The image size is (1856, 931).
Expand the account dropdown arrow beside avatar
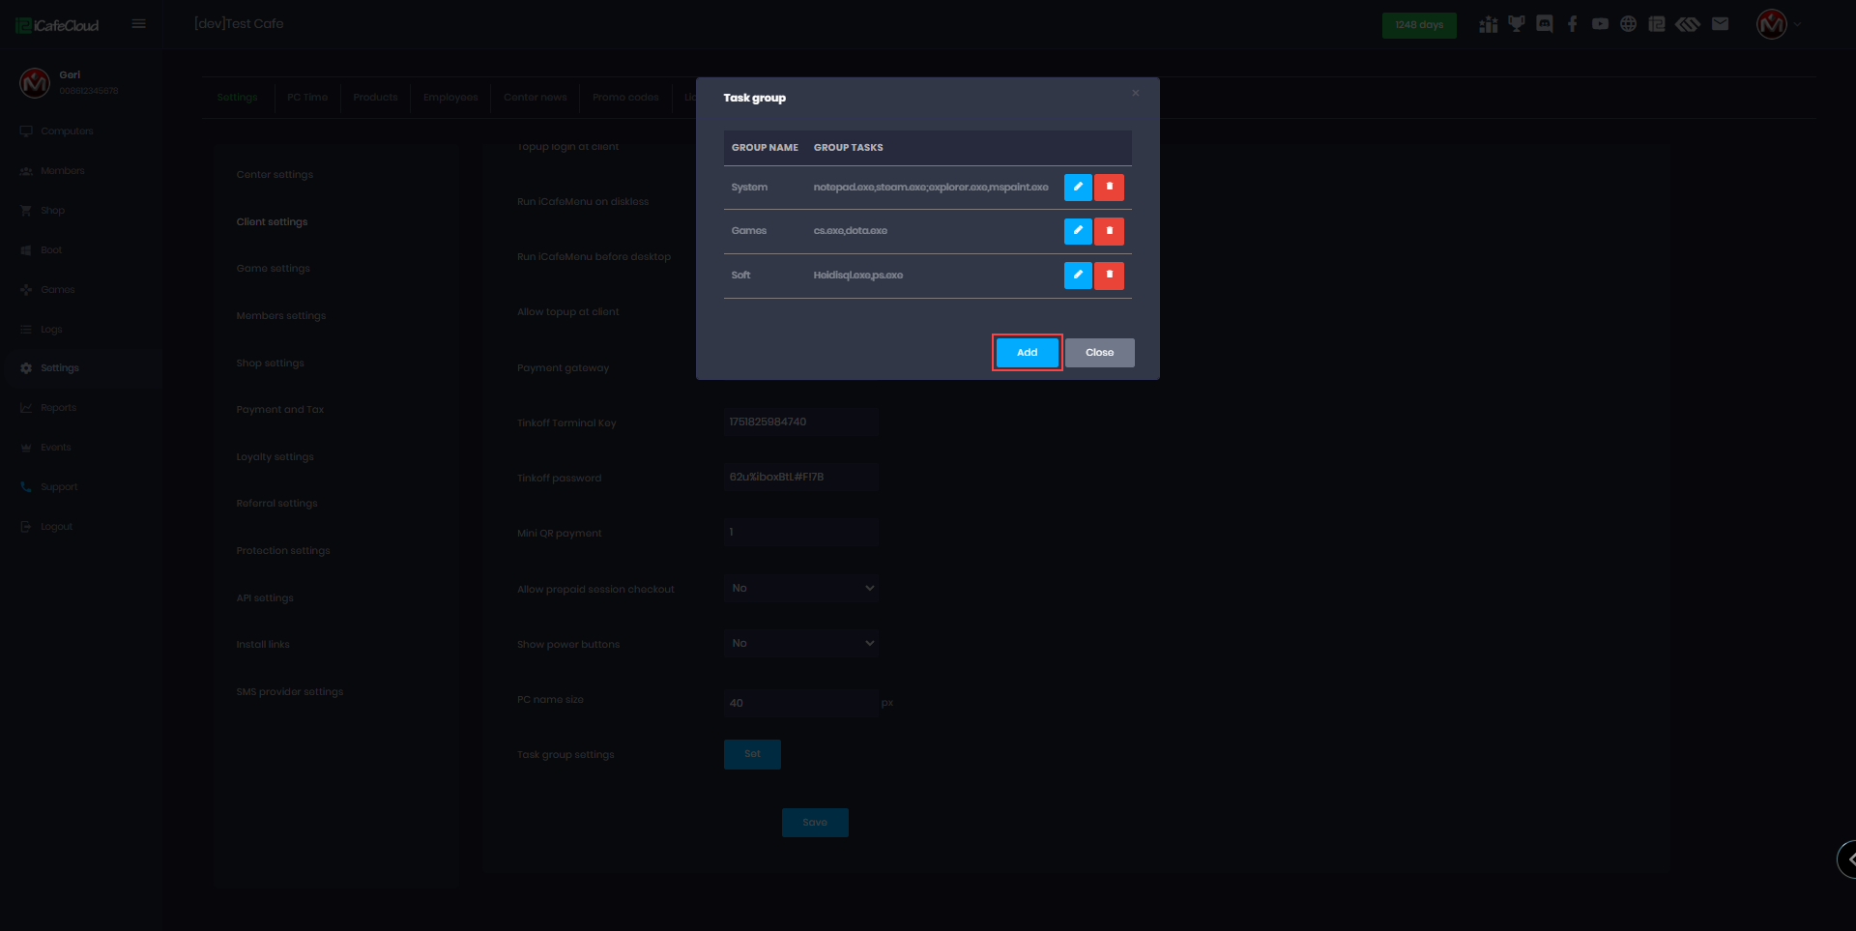pos(1798,24)
